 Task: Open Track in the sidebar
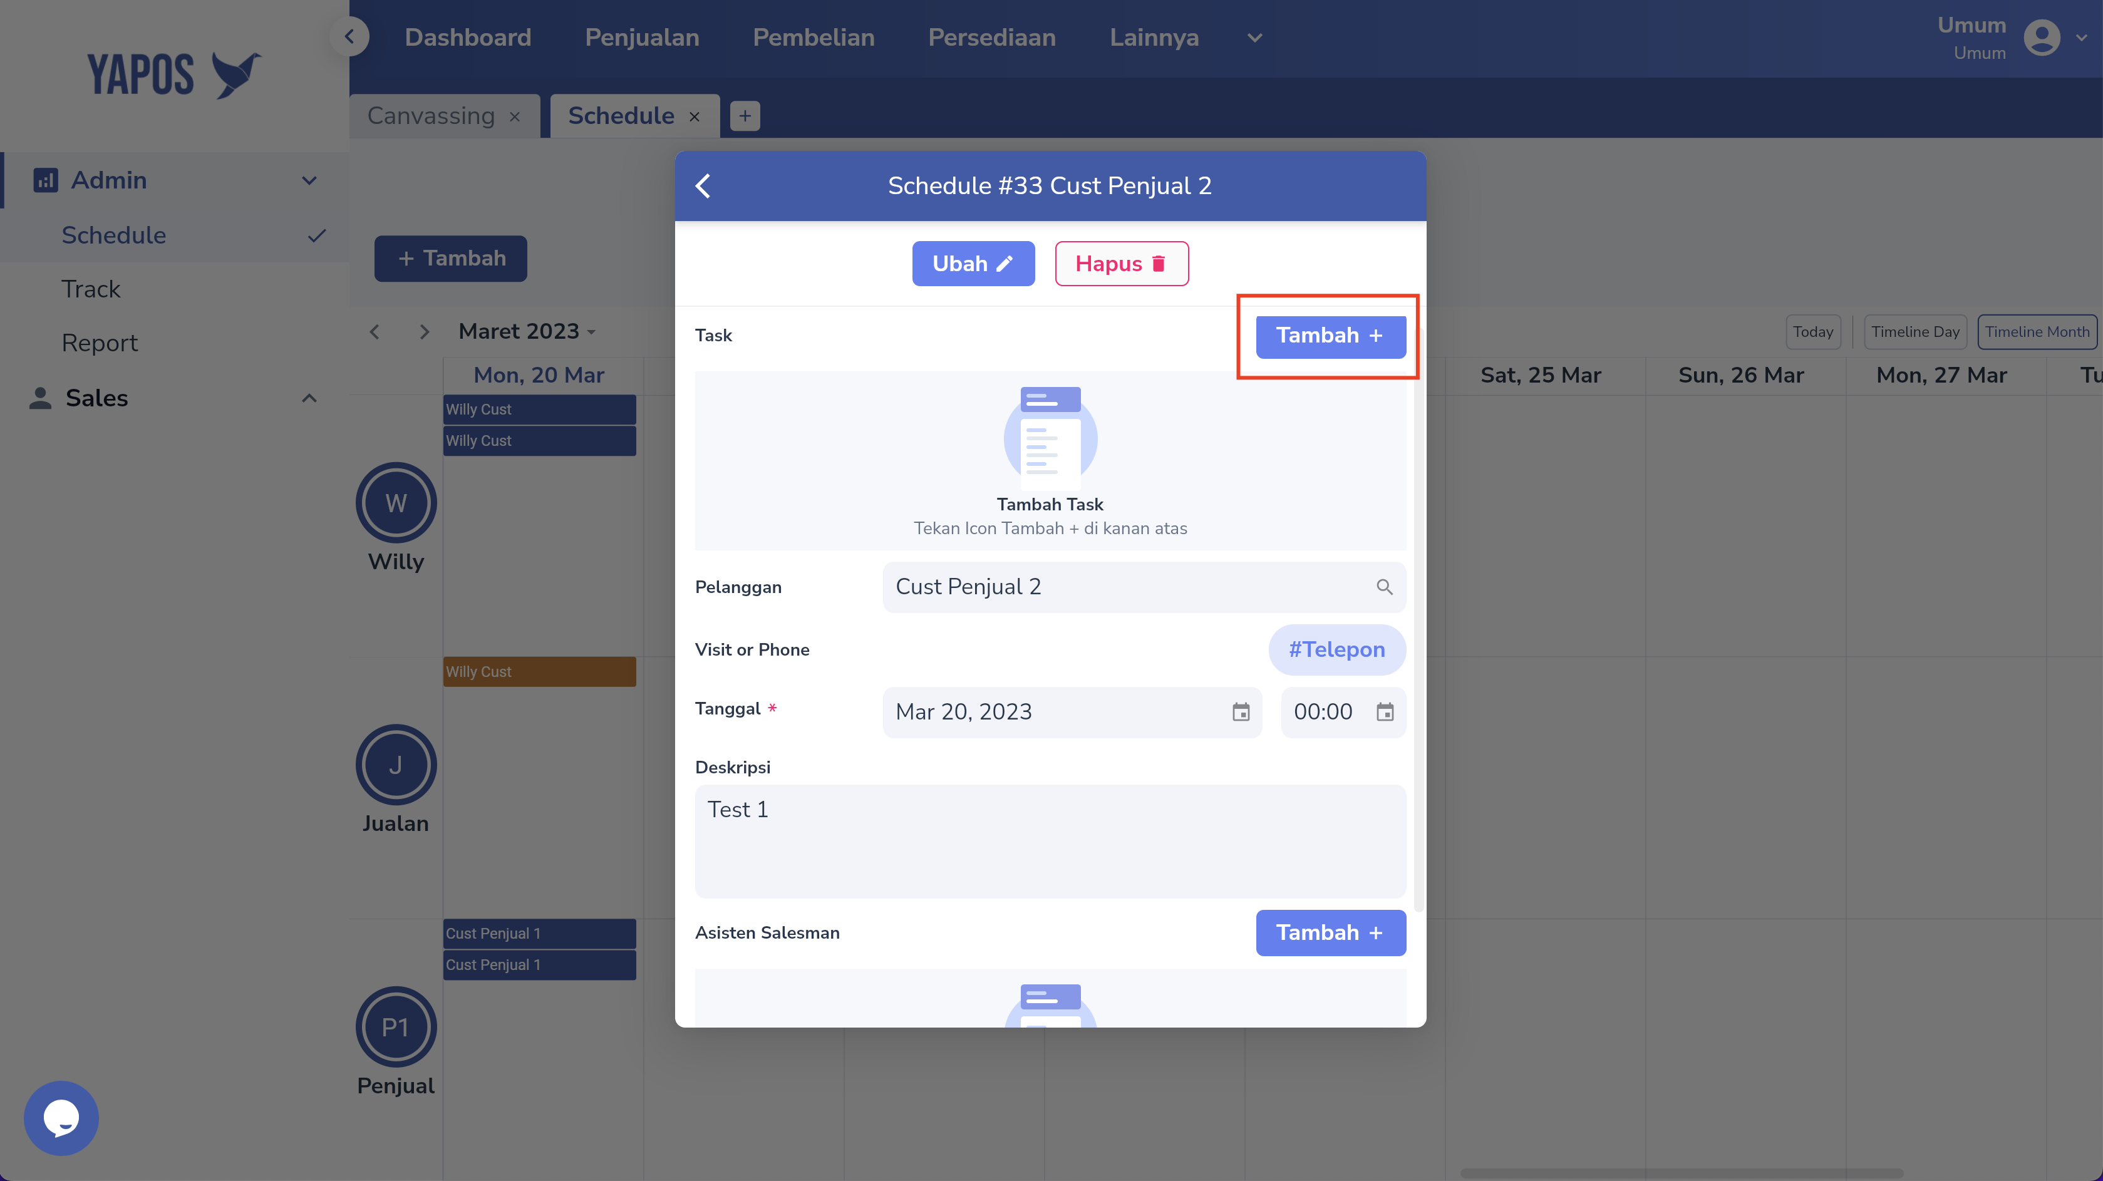91,289
